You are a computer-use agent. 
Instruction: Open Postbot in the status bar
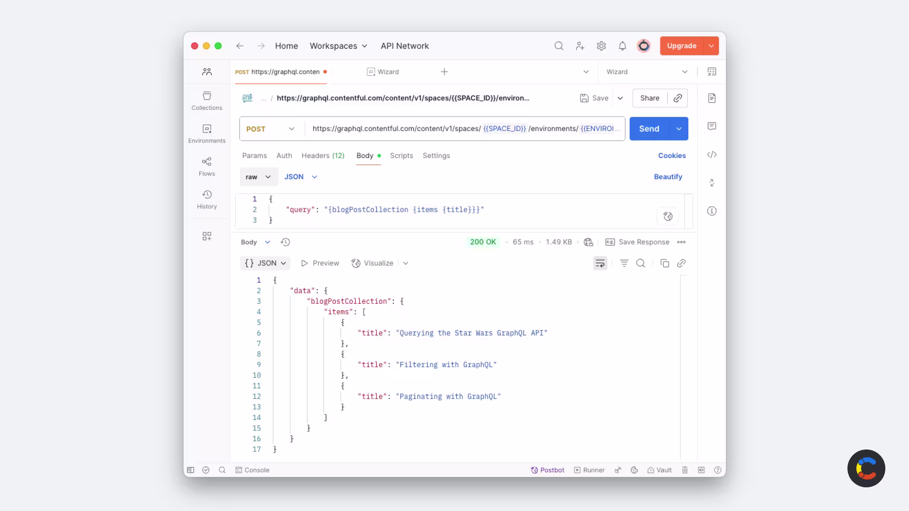(x=548, y=470)
